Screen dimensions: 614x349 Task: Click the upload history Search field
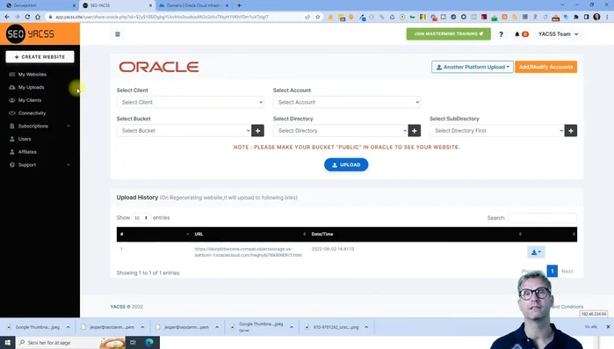tap(542, 218)
